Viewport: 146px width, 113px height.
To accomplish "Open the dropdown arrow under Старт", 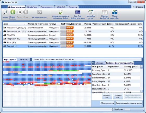I will 13,19.
